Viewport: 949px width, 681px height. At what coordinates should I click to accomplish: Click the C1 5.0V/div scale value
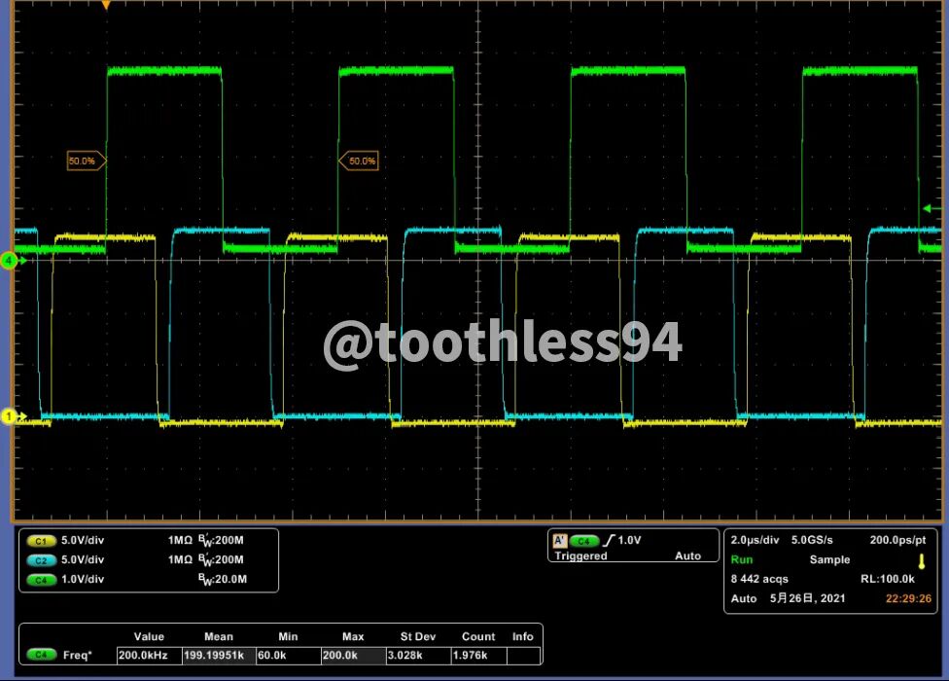(83, 540)
